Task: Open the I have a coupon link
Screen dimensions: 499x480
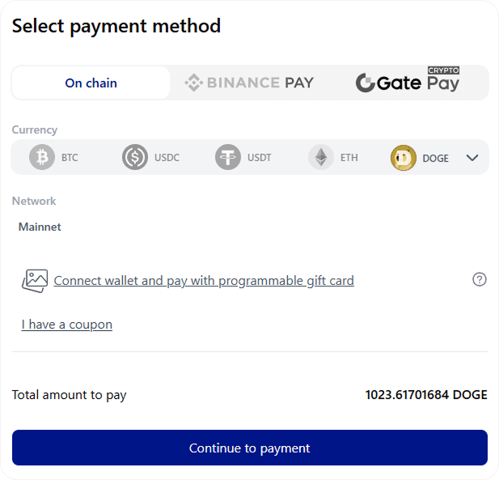Action: coord(67,325)
